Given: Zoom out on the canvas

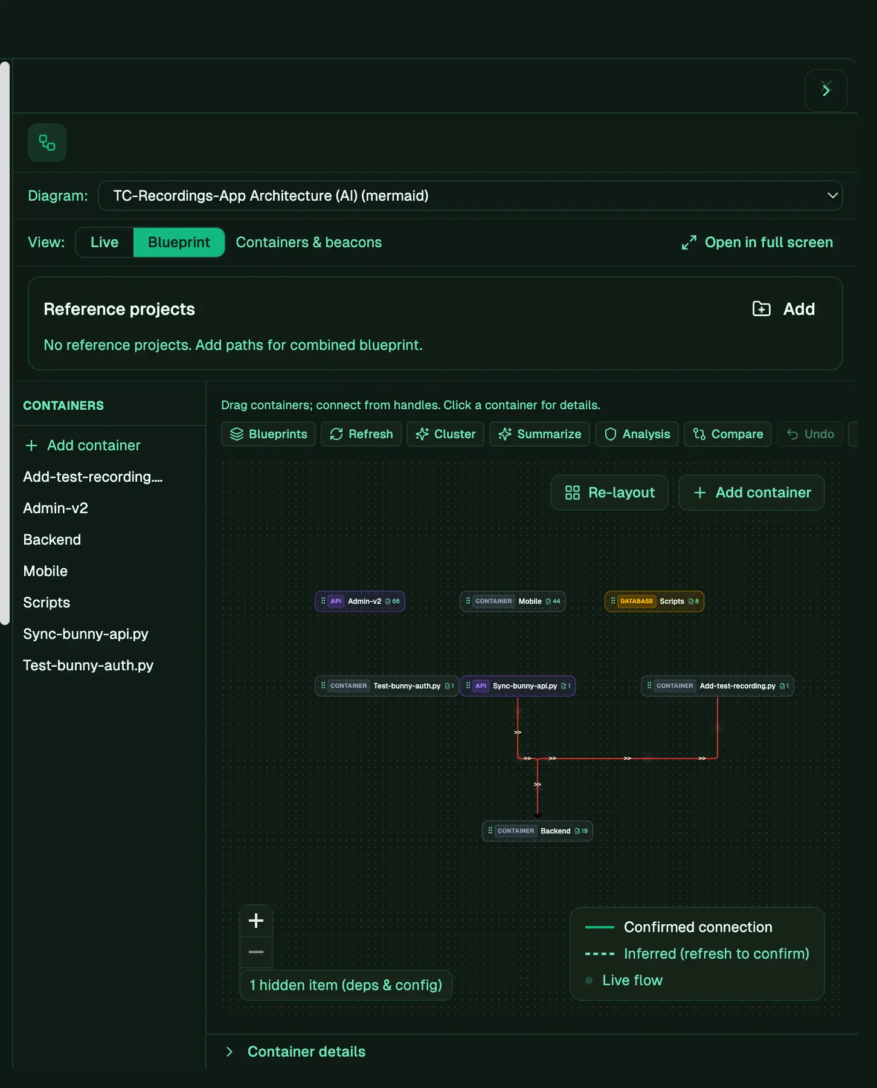Looking at the screenshot, I should pyautogui.click(x=256, y=952).
